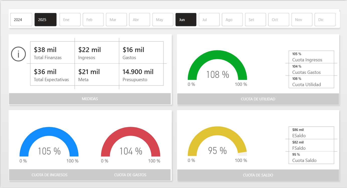The image size is (347, 188).
Task: Click the CUOTA DE GASTOS label
Action: click(x=130, y=175)
